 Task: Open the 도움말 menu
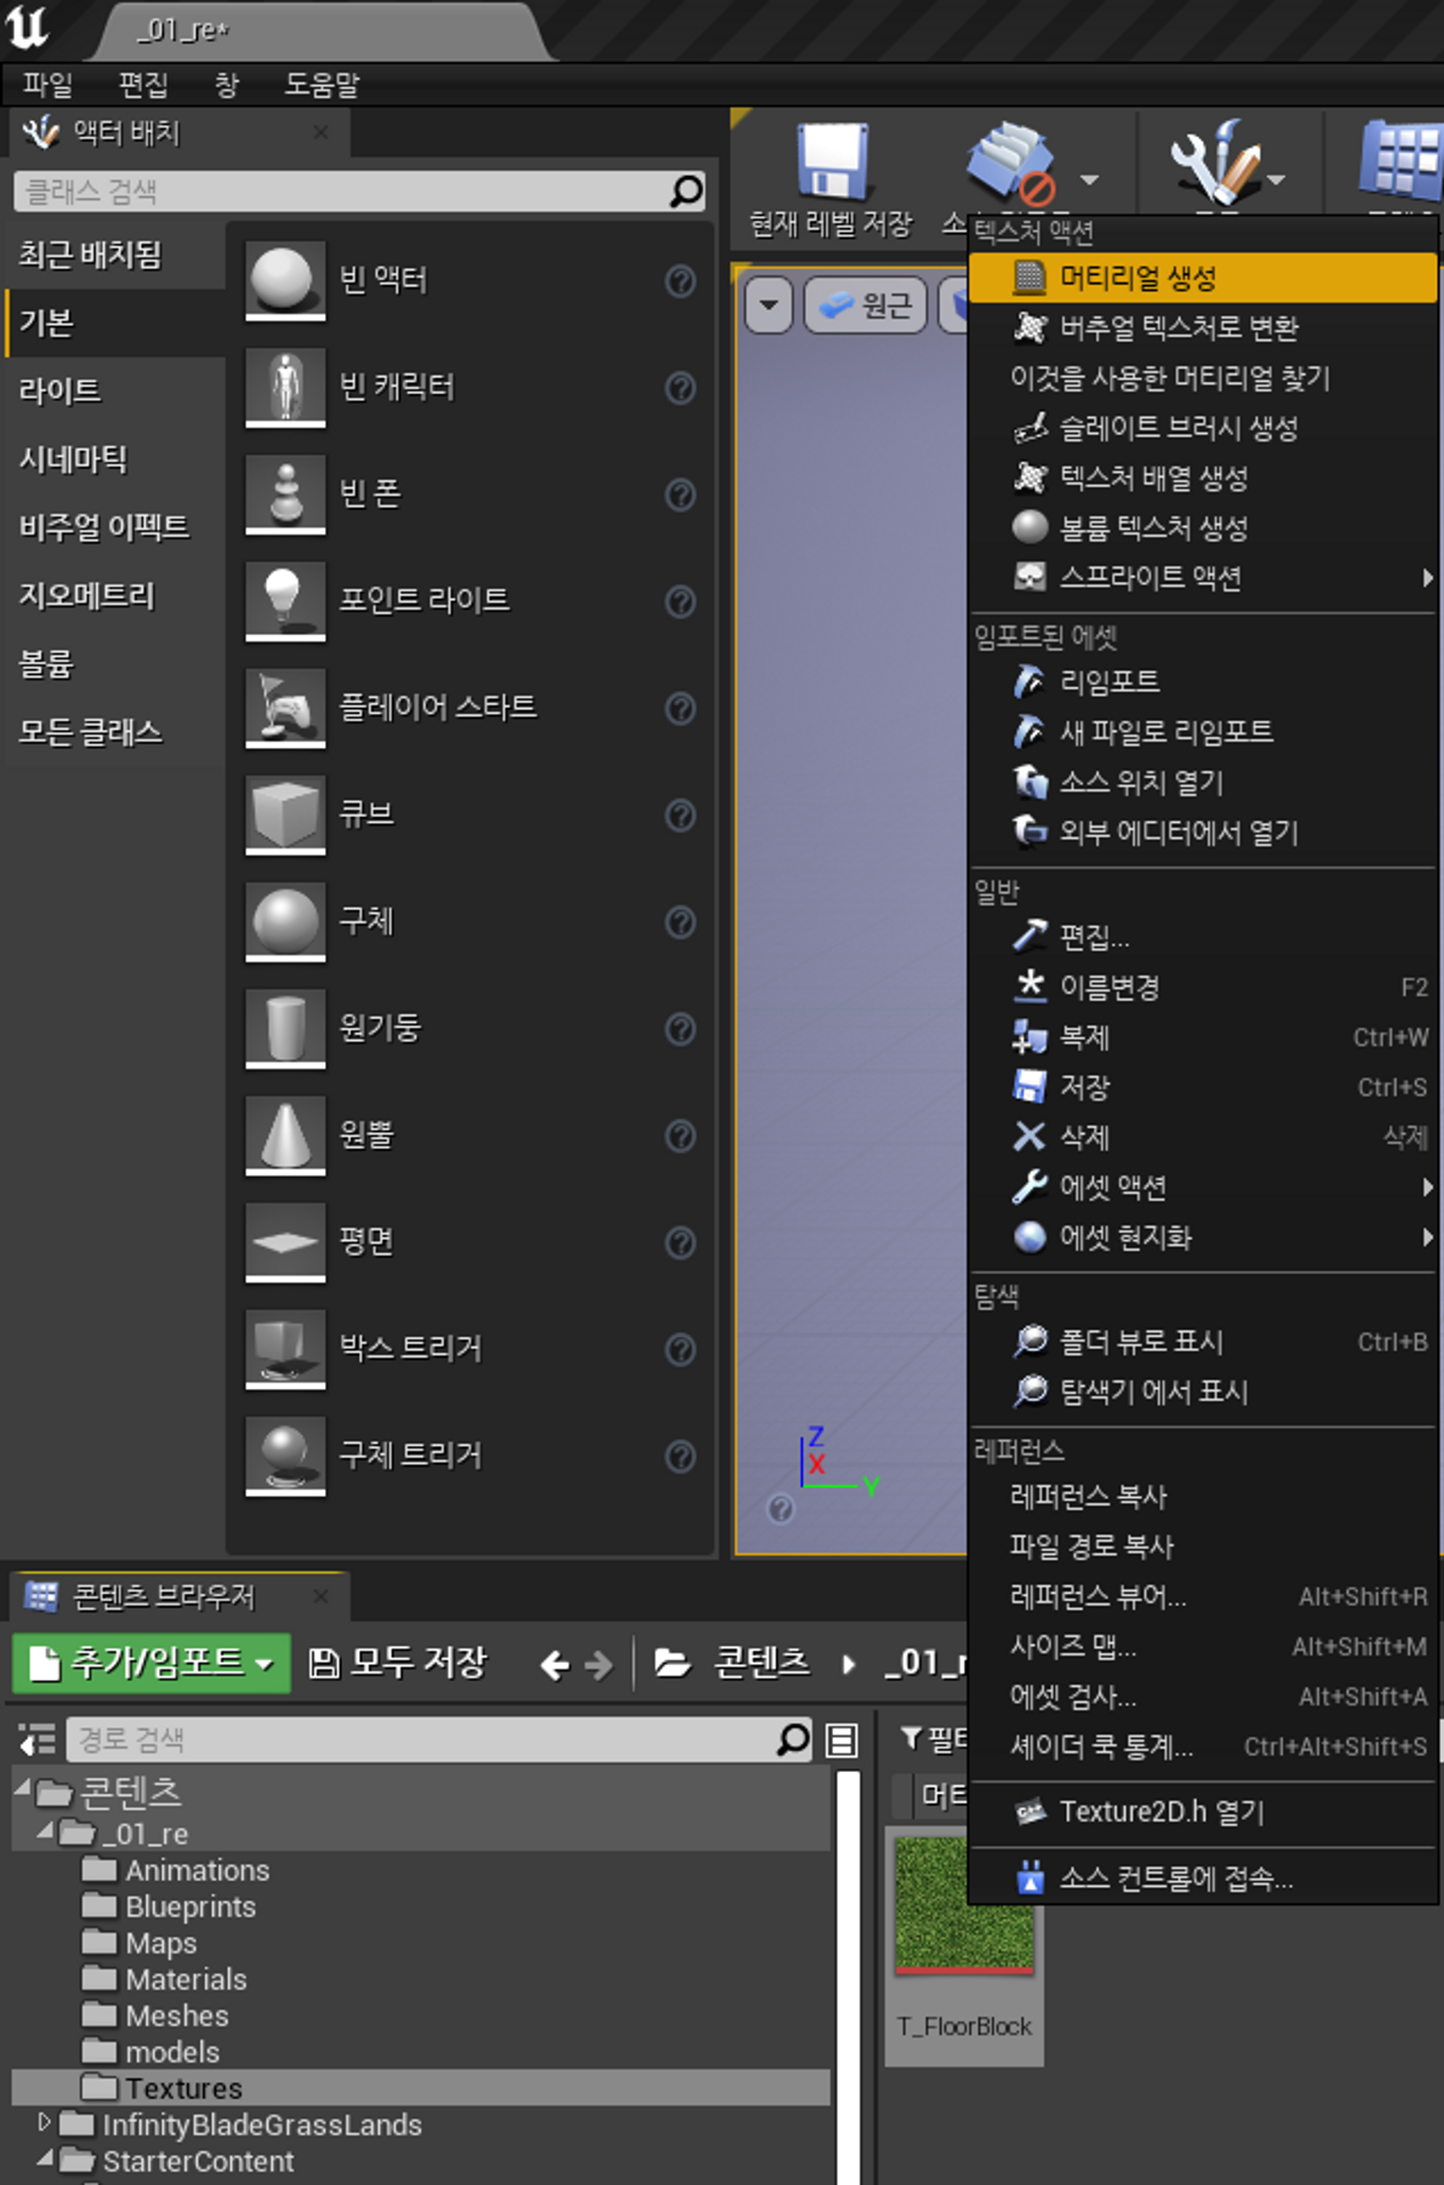click(321, 84)
